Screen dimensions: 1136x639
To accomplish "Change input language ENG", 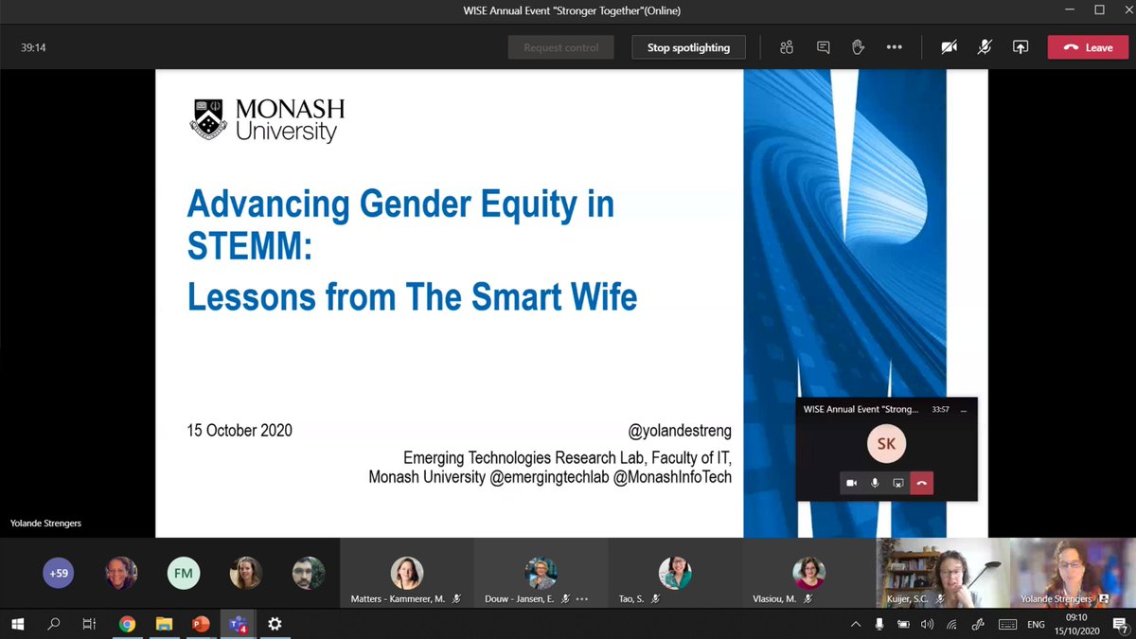I will [1037, 624].
